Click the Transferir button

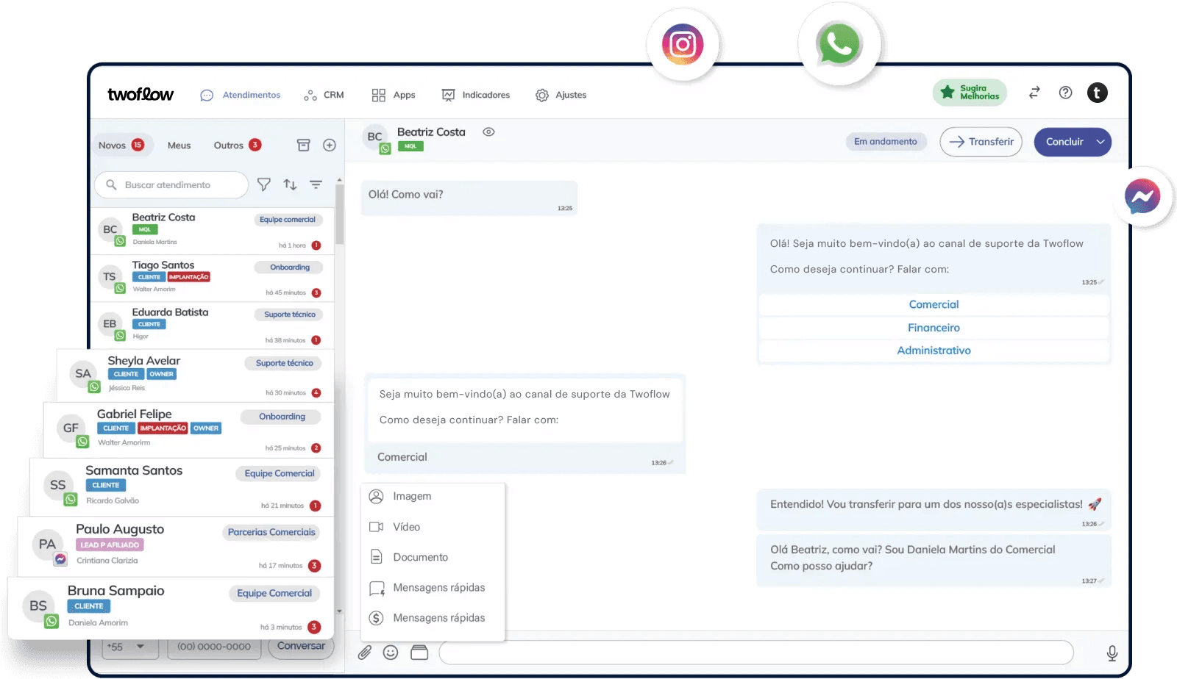pos(981,142)
